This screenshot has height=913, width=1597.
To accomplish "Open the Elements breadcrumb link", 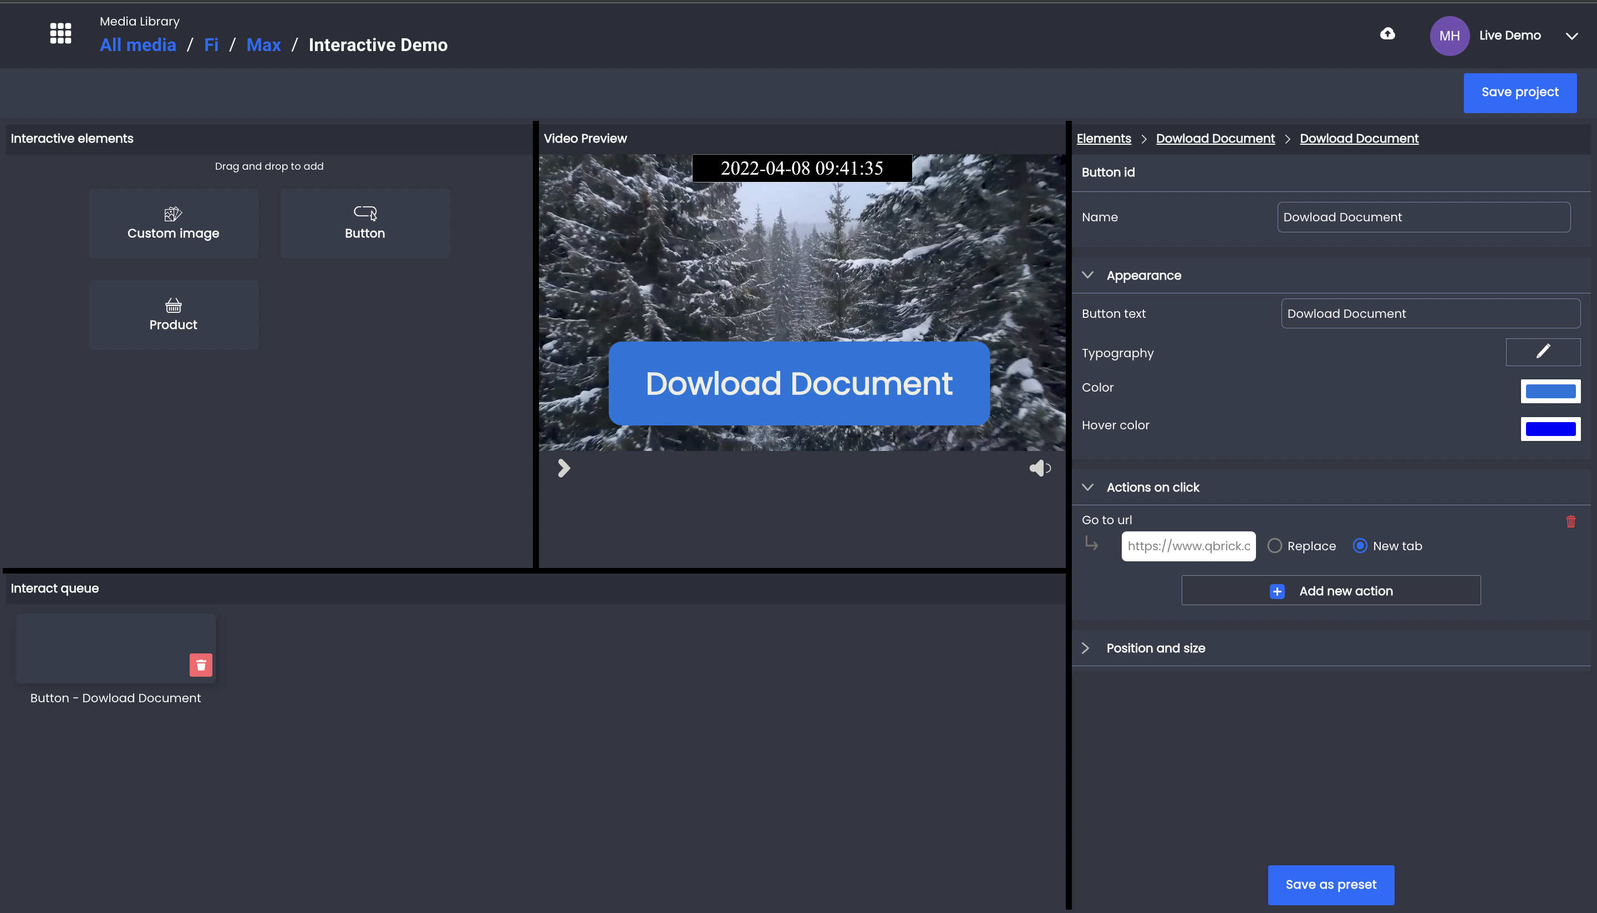I will coord(1103,139).
